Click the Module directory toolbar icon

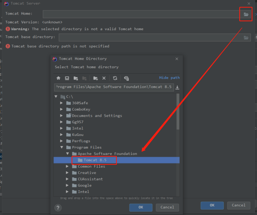[84, 78]
